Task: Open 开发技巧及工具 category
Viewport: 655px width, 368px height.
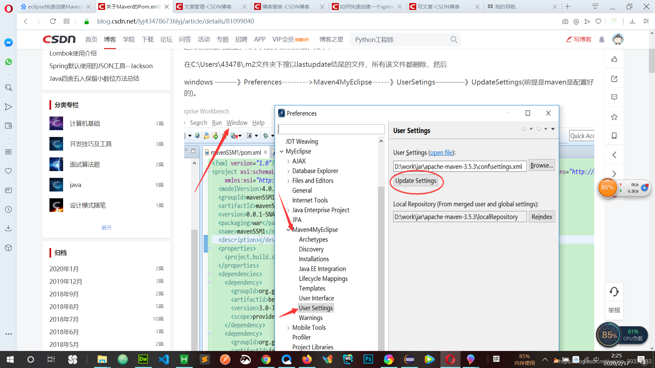Action: coord(91,144)
